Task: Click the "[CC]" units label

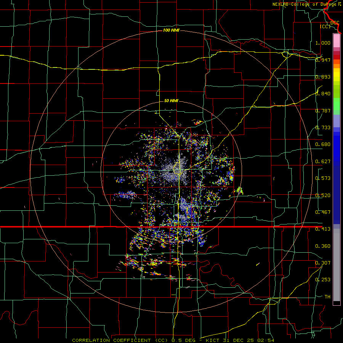Action: click(x=325, y=26)
